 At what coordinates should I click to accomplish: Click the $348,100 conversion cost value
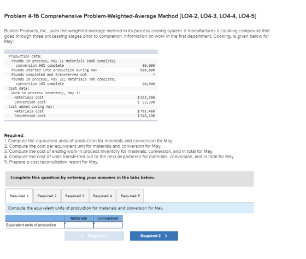tap(146, 116)
